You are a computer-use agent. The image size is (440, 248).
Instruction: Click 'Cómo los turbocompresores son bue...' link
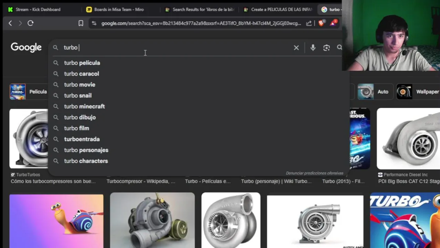[53, 181]
